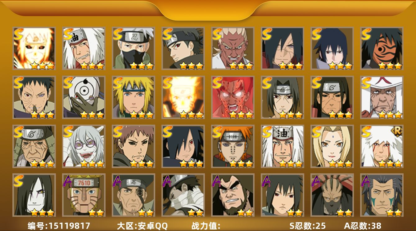Click the star rating on the Kakuzu-like A card

tap(344, 212)
